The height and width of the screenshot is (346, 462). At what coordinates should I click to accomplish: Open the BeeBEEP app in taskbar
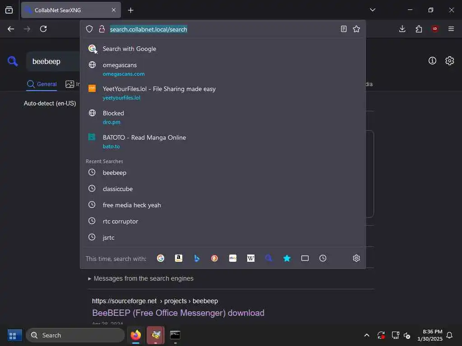[x=156, y=335]
